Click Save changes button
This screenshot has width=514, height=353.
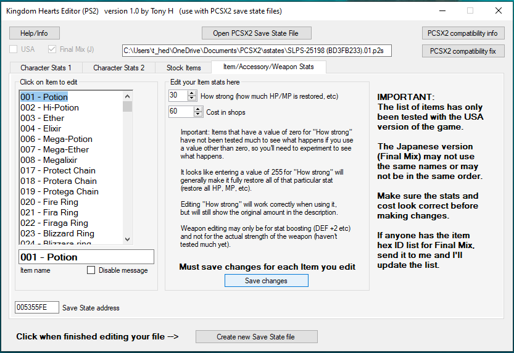coord(266,281)
